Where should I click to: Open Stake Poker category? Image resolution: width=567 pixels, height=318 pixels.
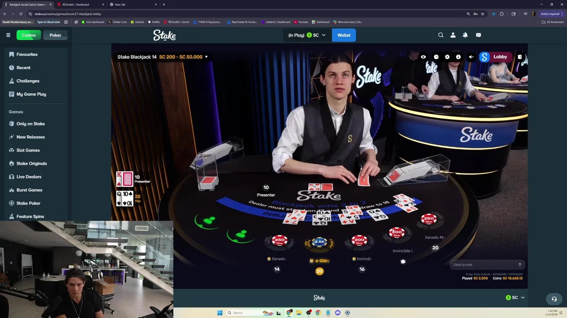tap(28, 203)
